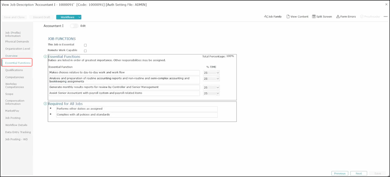Open the Job Family view
This screenshot has width=390, height=177.
[272, 16]
